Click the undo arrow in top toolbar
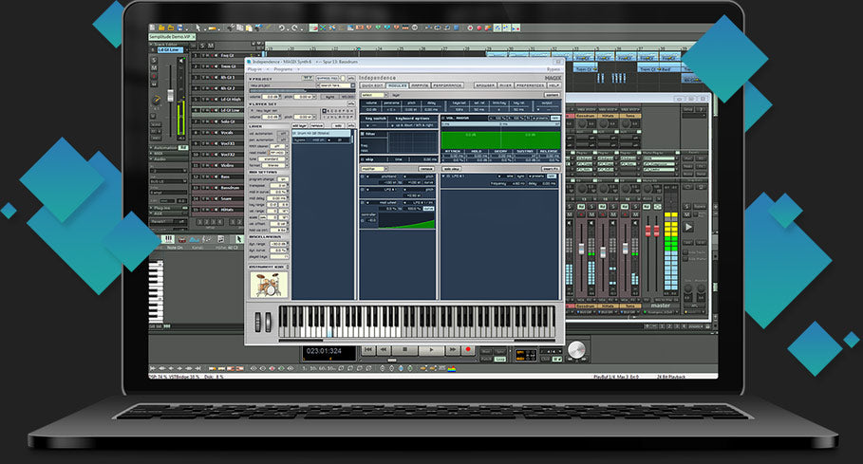Image resolution: width=863 pixels, height=464 pixels. pyautogui.click(x=283, y=28)
